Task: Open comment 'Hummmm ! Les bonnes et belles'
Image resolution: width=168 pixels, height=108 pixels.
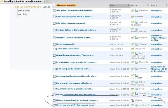Action: (x=74, y=83)
